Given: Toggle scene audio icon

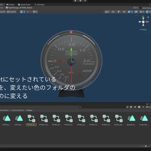Looking at the screenshot, I should pyautogui.click(x=124, y=12).
